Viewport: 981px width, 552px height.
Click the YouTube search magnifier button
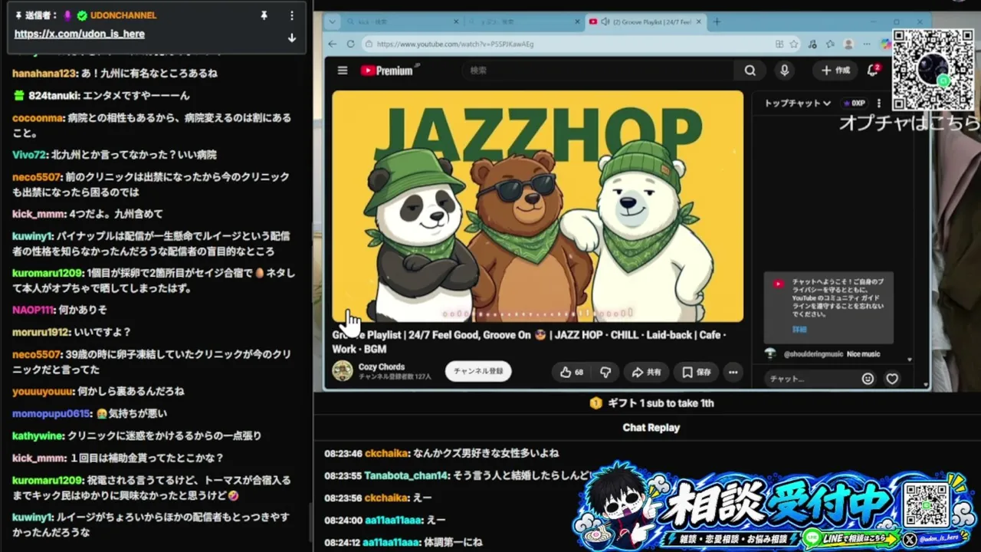point(750,71)
